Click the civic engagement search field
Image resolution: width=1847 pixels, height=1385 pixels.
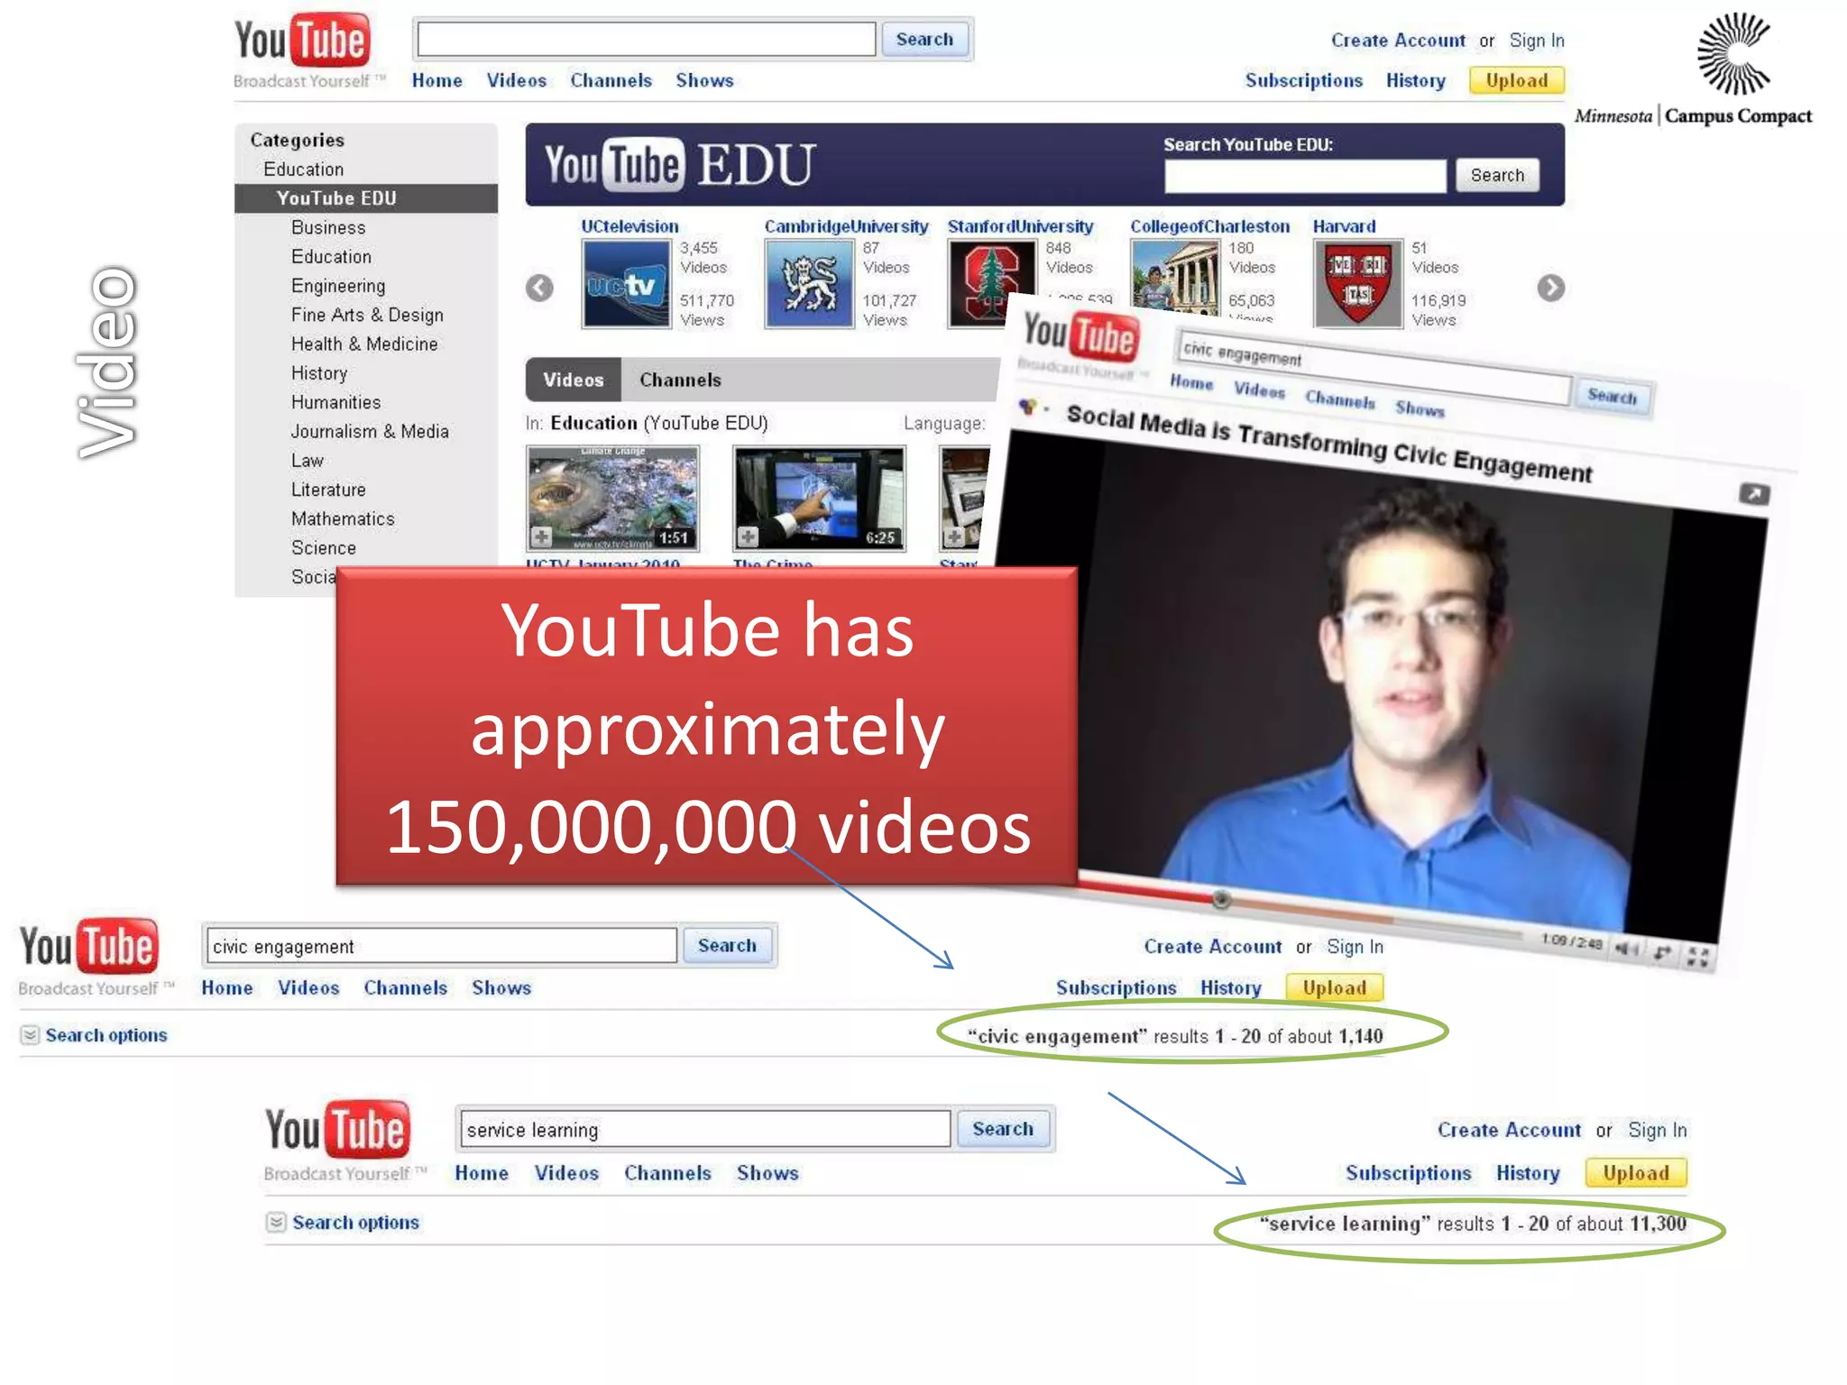(x=441, y=946)
